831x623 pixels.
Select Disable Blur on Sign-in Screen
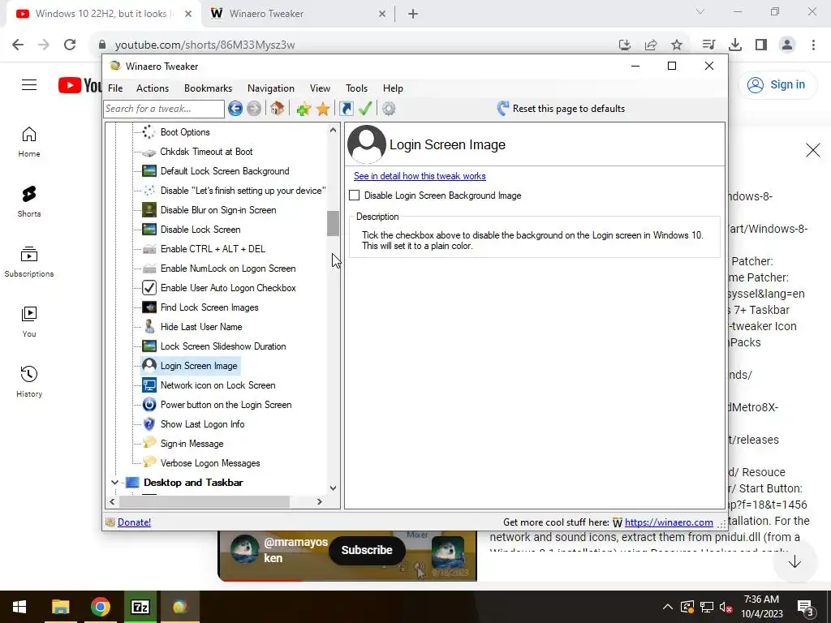(x=217, y=210)
